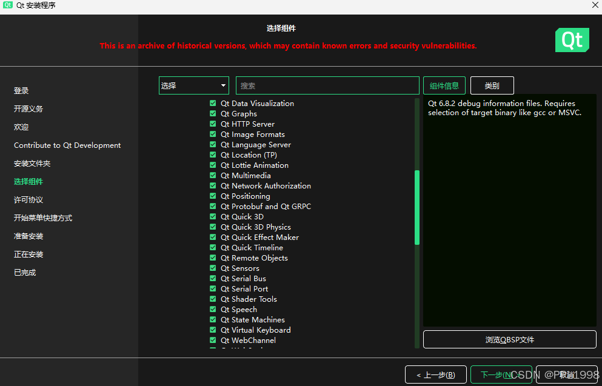
Task: Deselect the Qt Virtual Keyboard checkbox
Action: (213, 330)
